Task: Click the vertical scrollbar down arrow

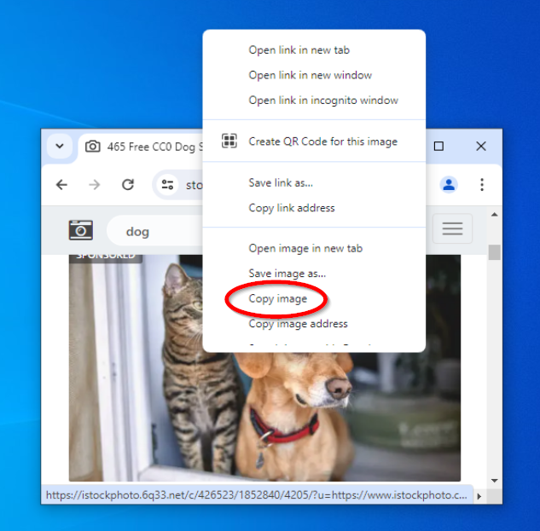Action: tap(494, 481)
